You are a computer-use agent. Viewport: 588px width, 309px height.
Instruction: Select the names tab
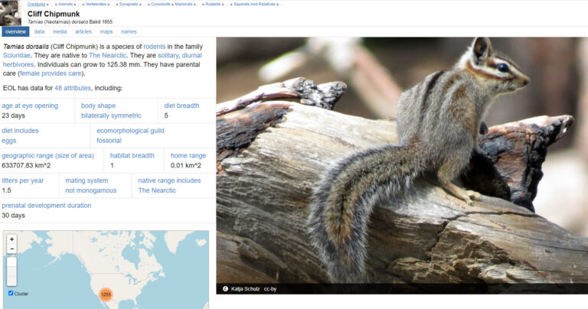point(129,31)
